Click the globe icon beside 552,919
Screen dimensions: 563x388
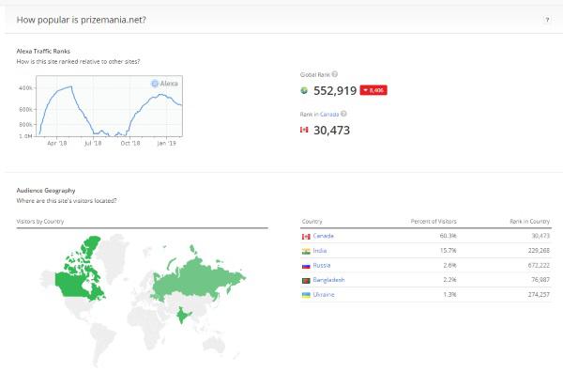(304, 90)
